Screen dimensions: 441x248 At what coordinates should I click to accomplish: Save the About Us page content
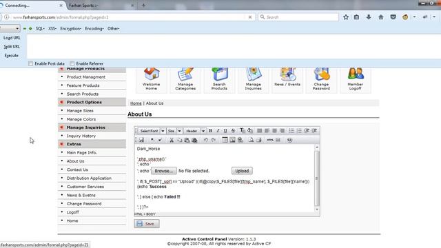click(147, 223)
